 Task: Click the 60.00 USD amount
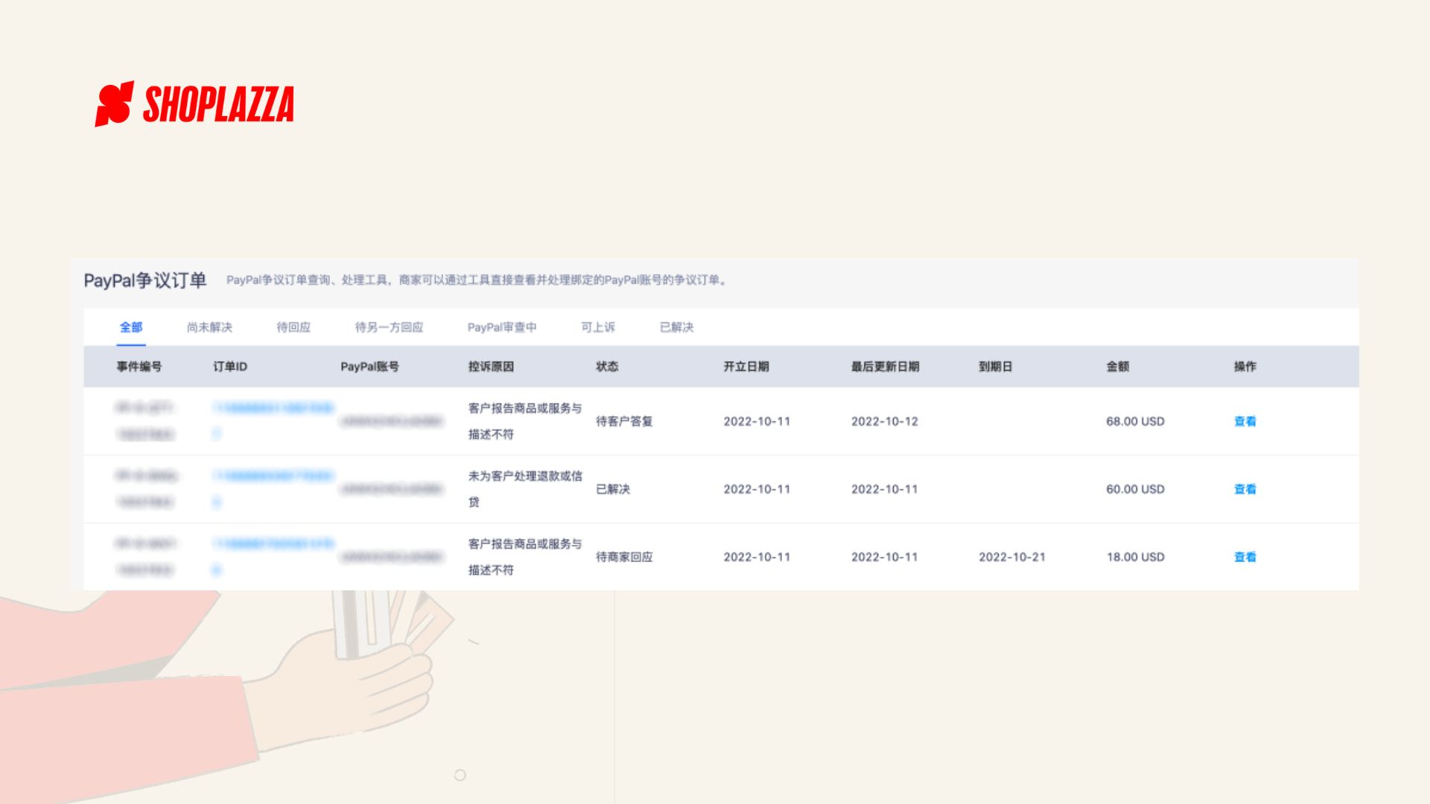point(1135,489)
